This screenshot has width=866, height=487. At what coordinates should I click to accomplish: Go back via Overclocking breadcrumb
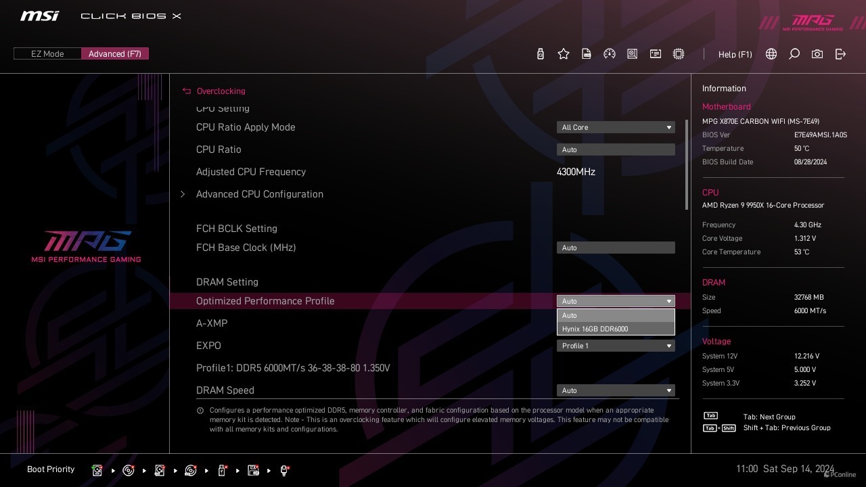[221, 91]
